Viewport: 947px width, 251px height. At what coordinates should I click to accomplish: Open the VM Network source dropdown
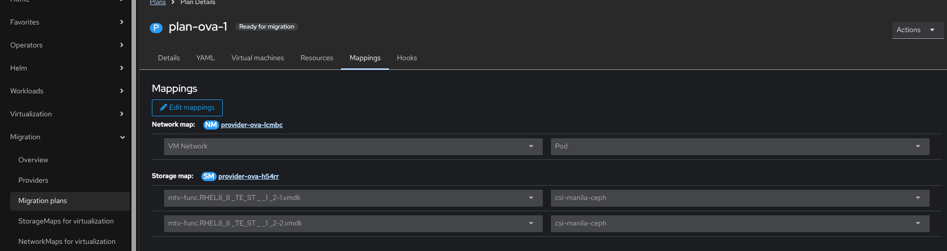coord(353,146)
